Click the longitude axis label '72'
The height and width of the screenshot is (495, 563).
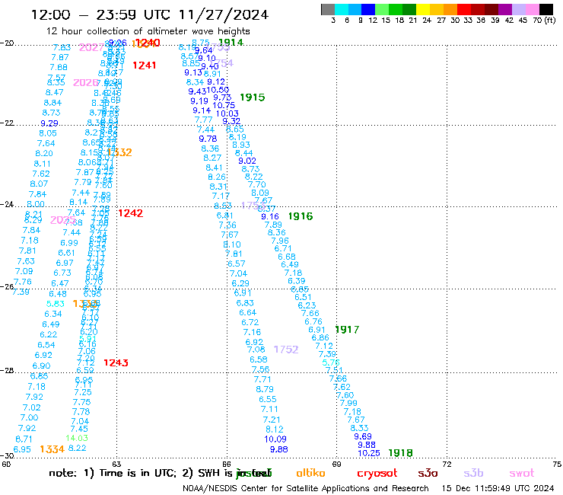click(447, 464)
